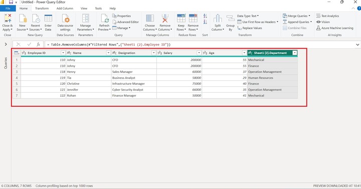Click the Cyber Security Analyst cell
The width and height of the screenshot is (361, 189).
tap(134, 90)
